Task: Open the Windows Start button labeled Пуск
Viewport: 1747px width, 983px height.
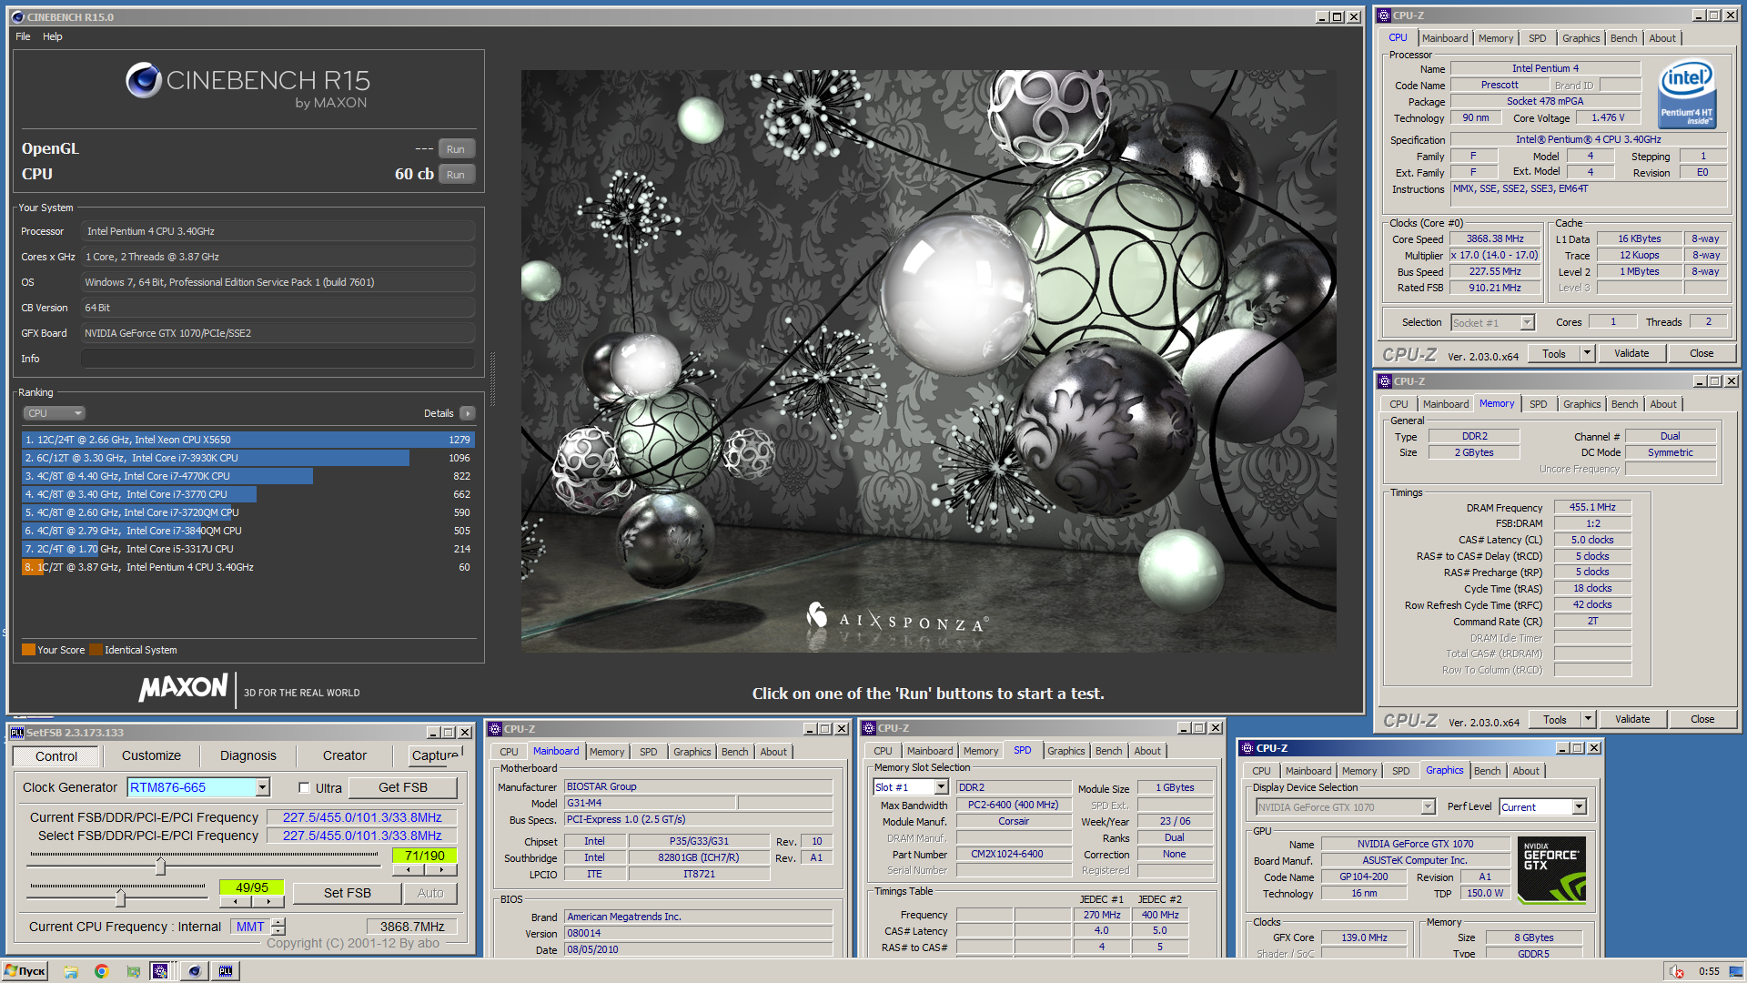Action: (25, 971)
